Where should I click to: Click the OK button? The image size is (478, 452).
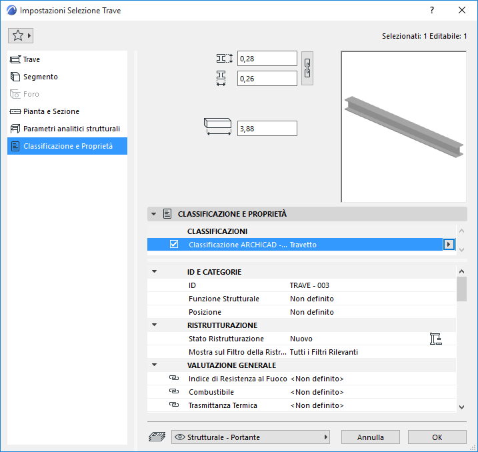437,437
